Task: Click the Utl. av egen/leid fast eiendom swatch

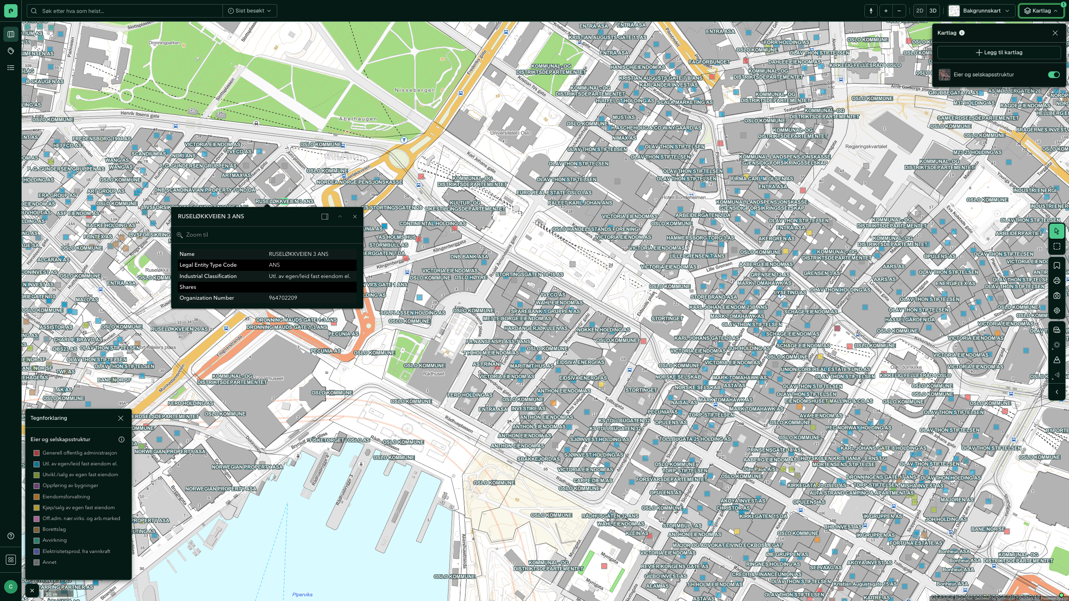Action: 36,464
